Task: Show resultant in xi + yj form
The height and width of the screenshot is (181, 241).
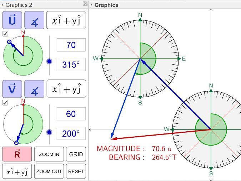Action: click(x=17, y=171)
